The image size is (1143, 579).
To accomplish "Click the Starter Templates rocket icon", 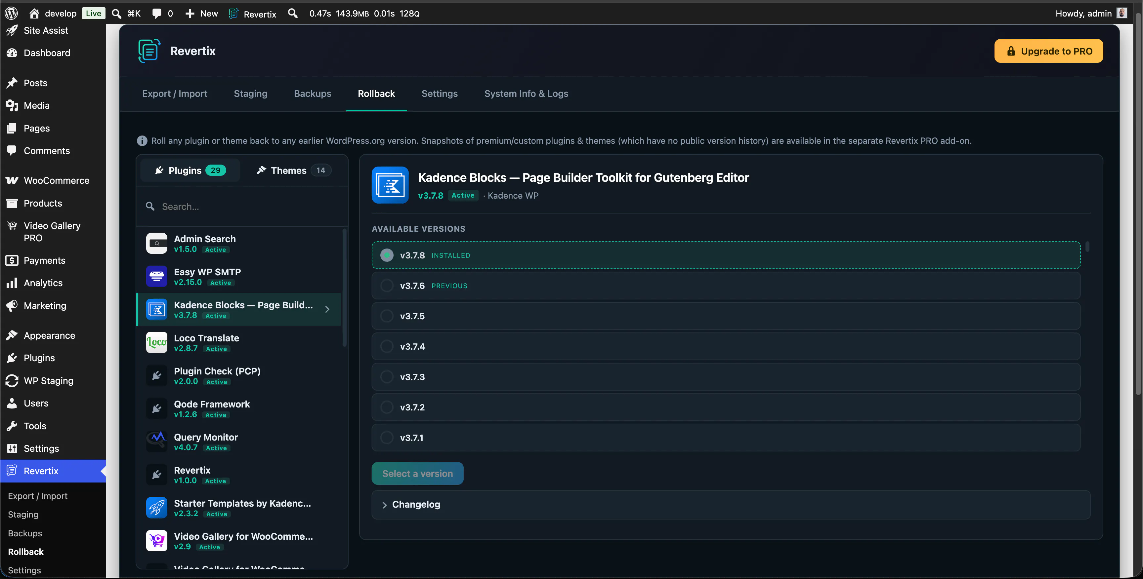I will (157, 508).
